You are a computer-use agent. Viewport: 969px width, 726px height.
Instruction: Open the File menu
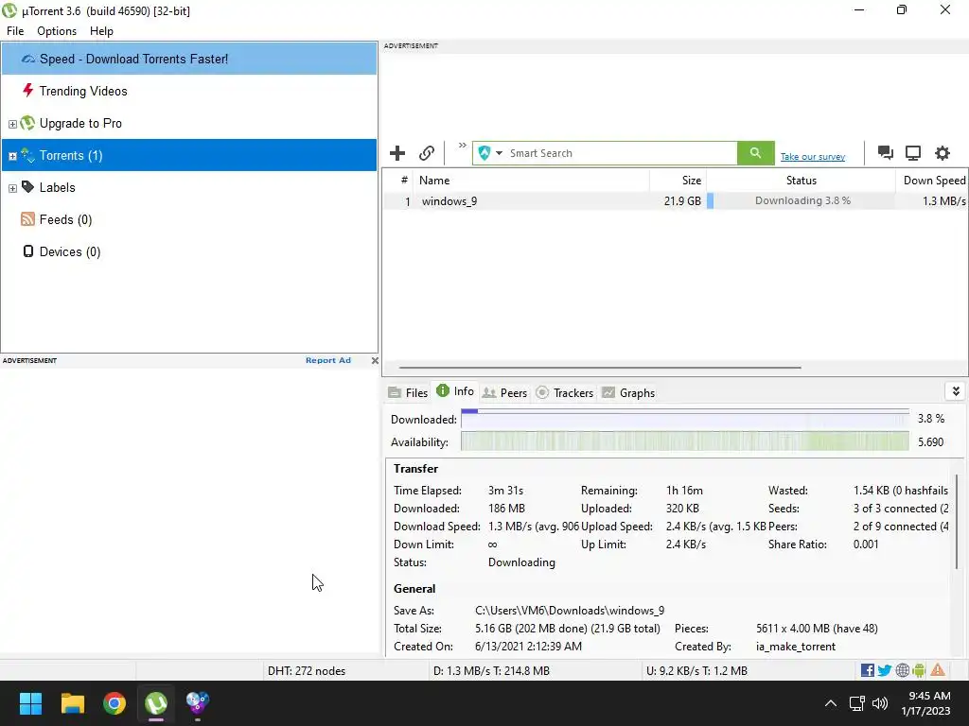tap(15, 31)
